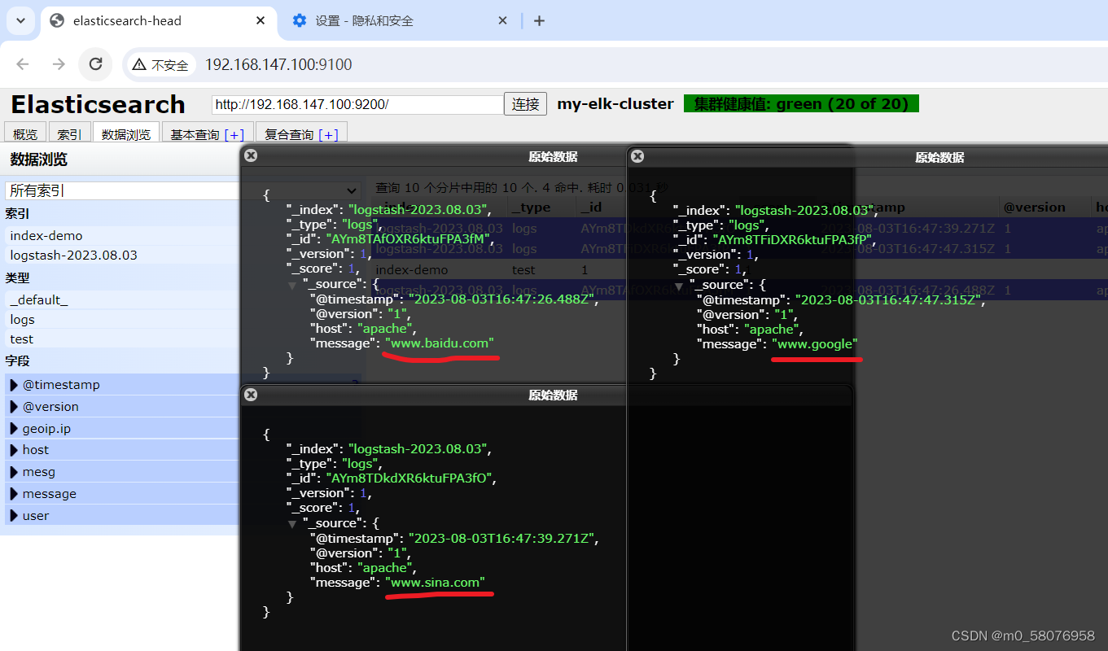Screen dimensions: 1108x651
Task: Click the 连接 connect button
Action: tap(526, 104)
